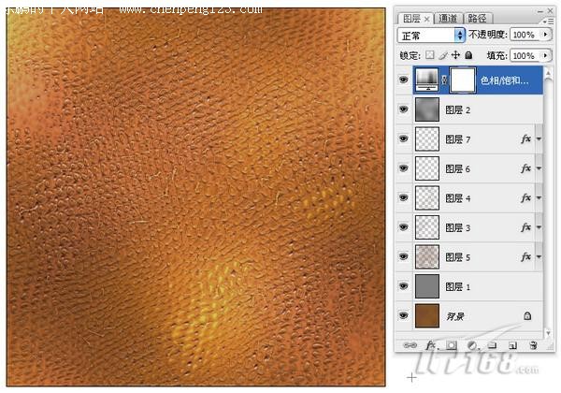The width and height of the screenshot is (561, 393).
Task: Switch to the 通道 tab
Action: click(448, 17)
